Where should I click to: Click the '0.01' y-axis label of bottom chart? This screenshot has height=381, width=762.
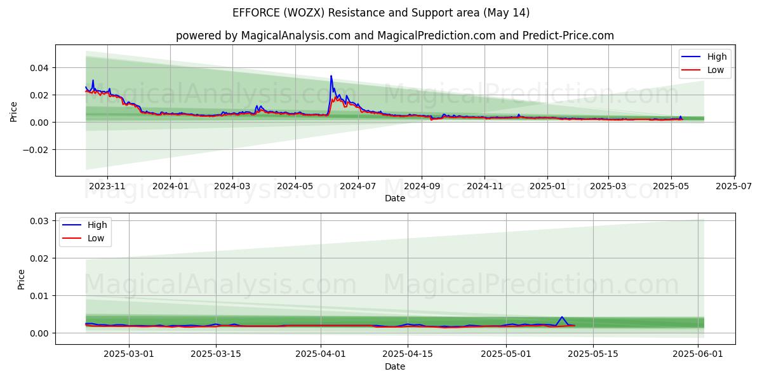click(40, 296)
